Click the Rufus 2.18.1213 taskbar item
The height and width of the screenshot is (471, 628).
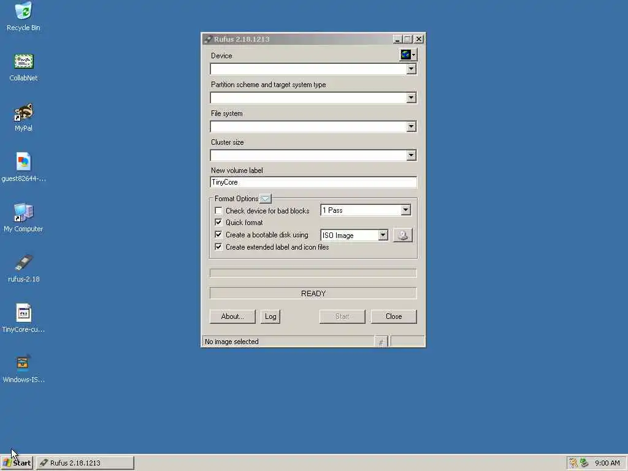pos(85,463)
